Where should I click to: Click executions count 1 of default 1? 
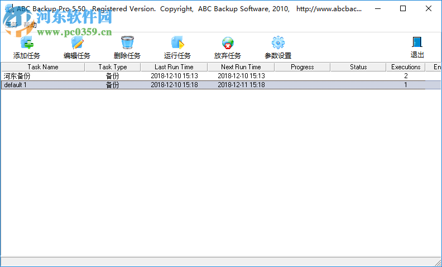[x=406, y=85]
